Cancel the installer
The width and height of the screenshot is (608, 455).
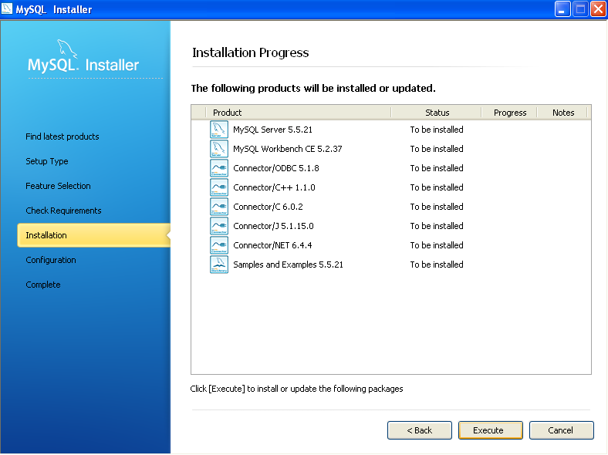pyautogui.click(x=562, y=430)
